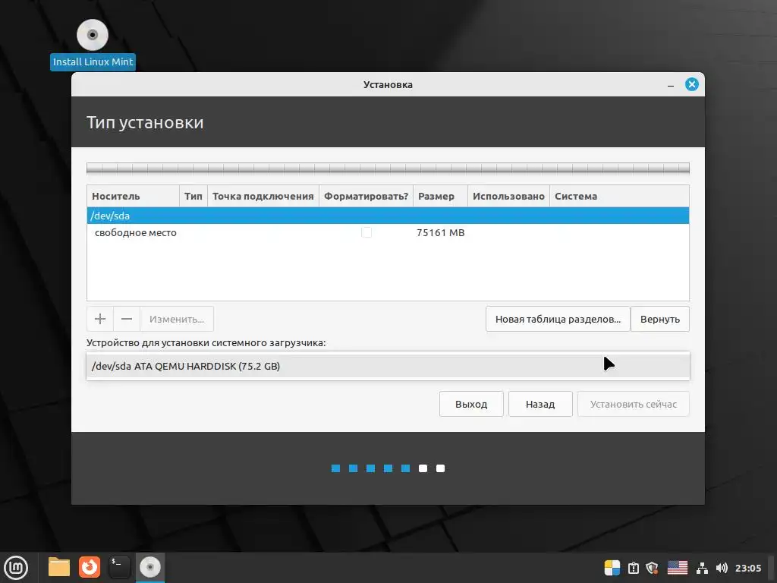Click the Система column header
Screen dimensions: 777x583
point(619,197)
